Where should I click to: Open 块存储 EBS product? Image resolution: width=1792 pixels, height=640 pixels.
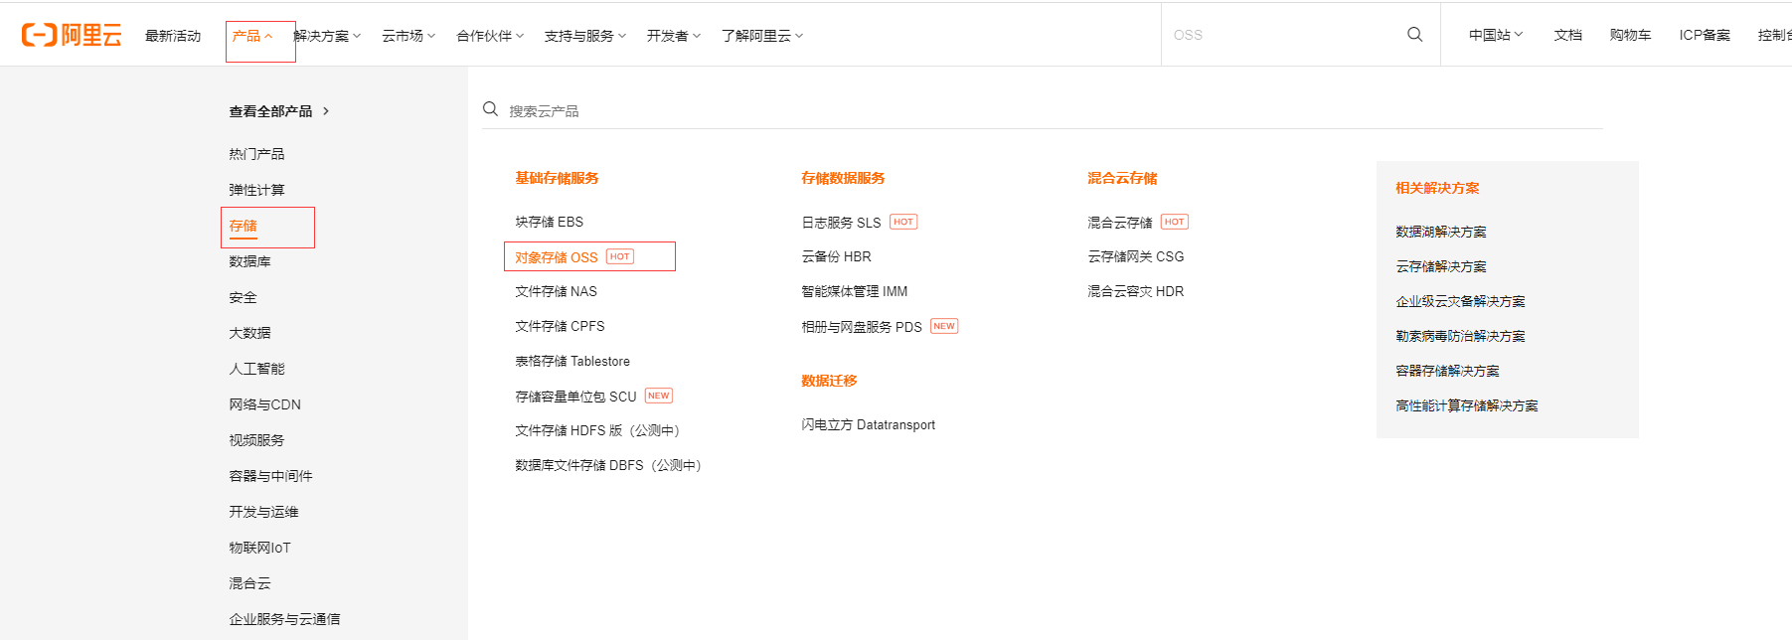(x=549, y=222)
